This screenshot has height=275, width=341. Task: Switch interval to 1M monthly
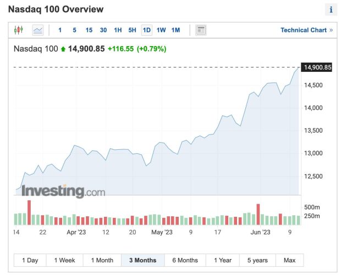pyautogui.click(x=175, y=30)
